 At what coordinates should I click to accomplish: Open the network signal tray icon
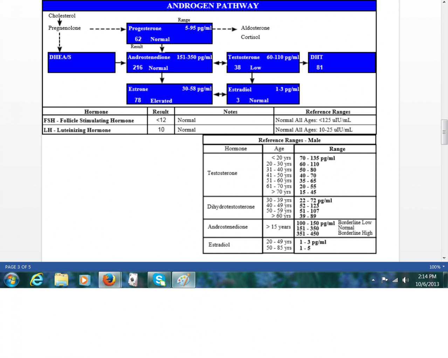395,280
